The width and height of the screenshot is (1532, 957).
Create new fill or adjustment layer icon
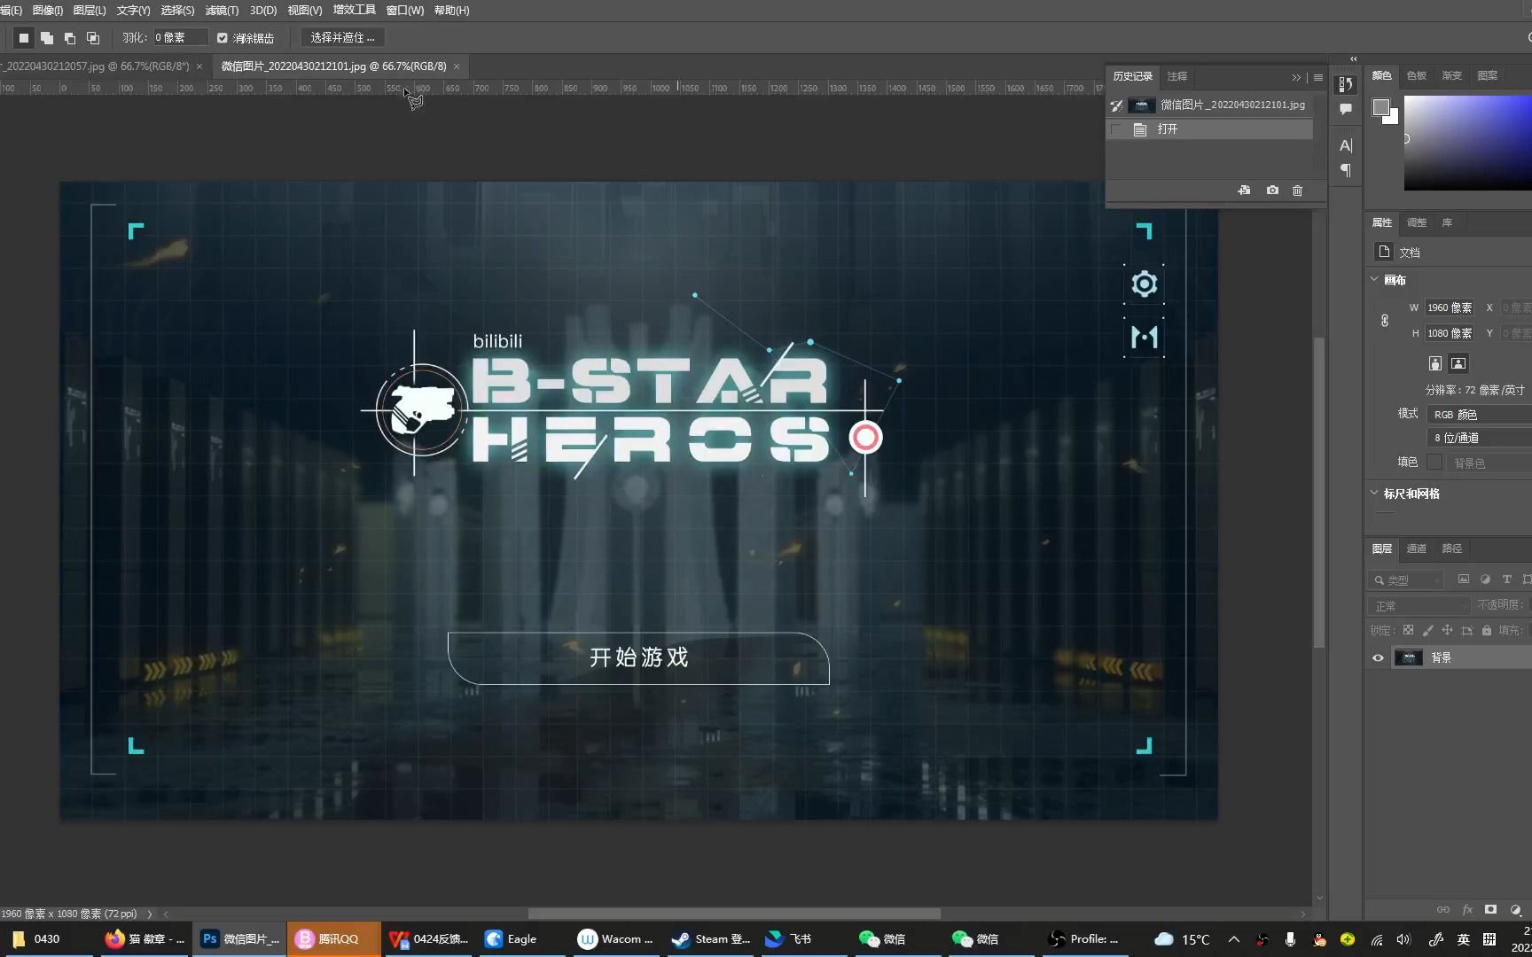click(x=1515, y=910)
